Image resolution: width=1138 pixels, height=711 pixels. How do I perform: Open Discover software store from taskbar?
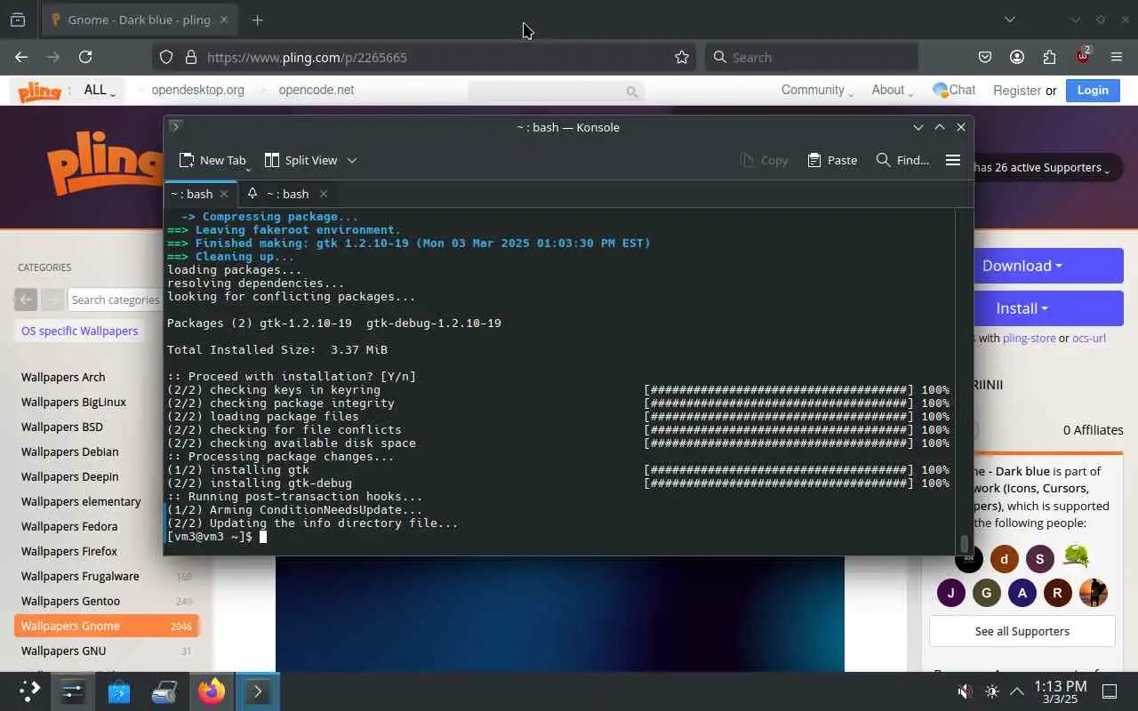[x=119, y=691]
